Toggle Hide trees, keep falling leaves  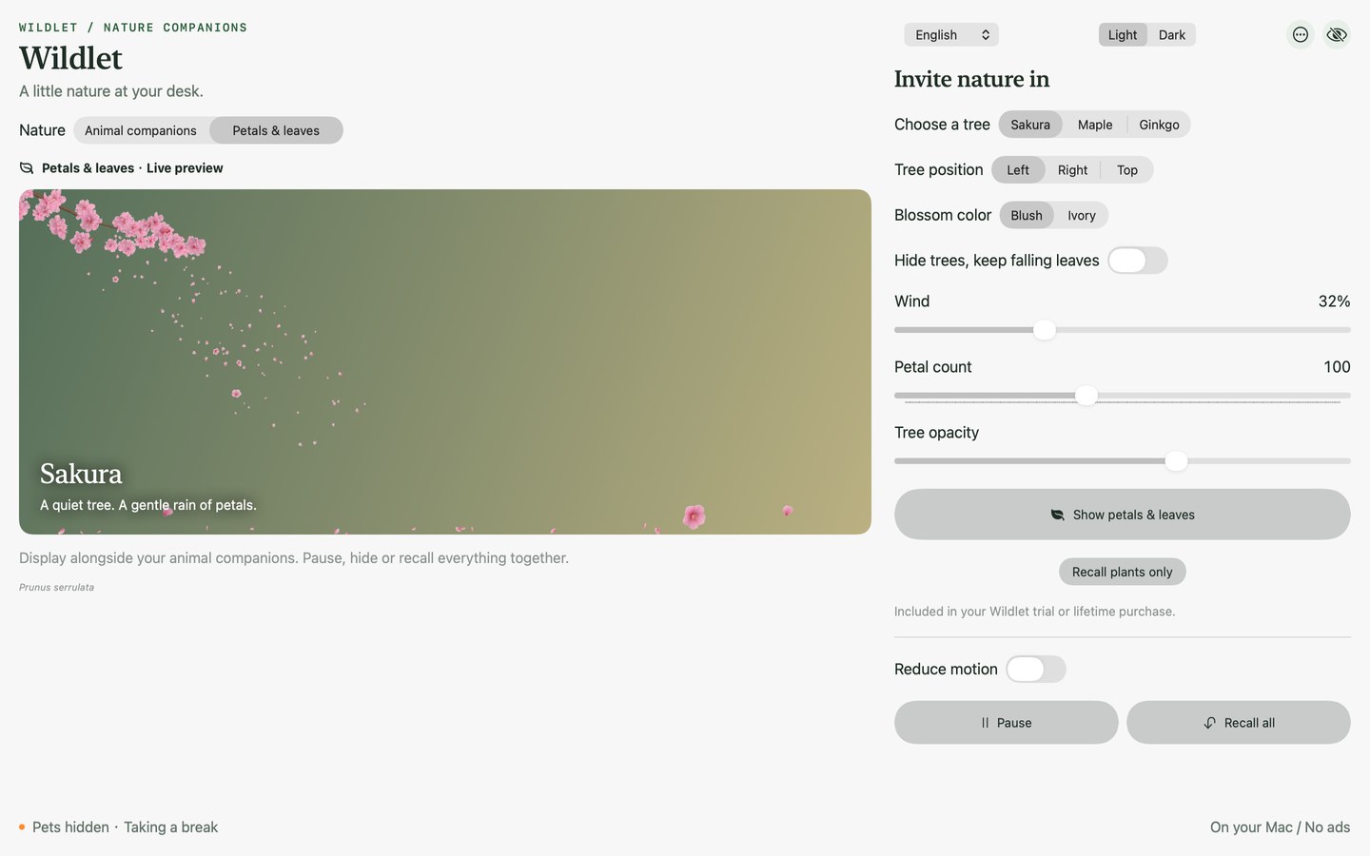click(1138, 261)
